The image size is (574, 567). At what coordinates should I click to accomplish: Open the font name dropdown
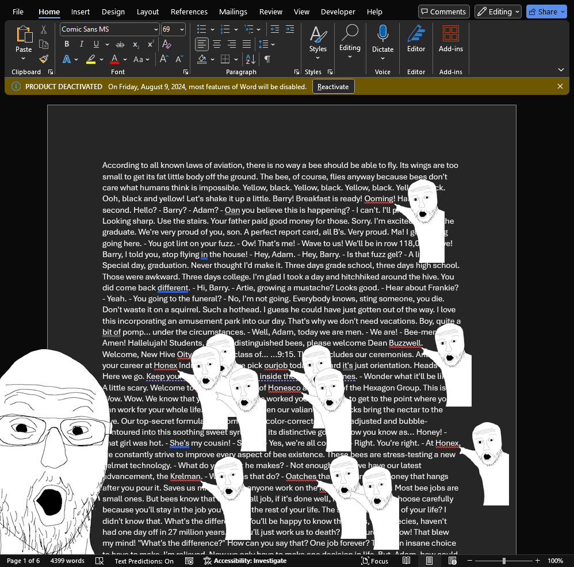click(156, 29)
